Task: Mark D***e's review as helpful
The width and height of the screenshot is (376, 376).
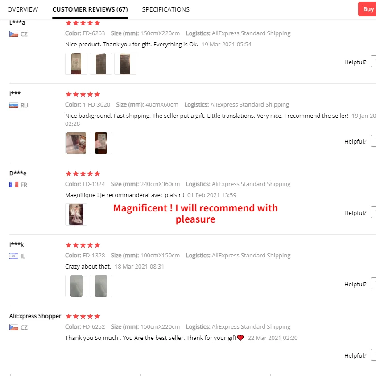Action: click(373, 213)
